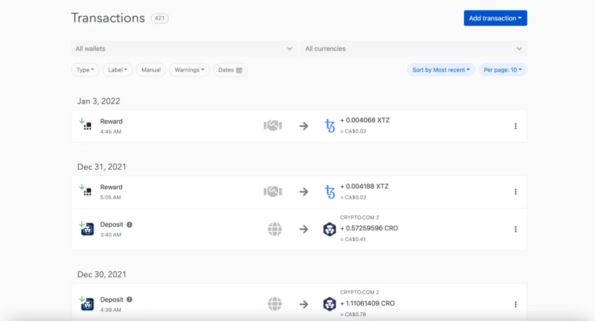595x321 pixels.
Task: Change the Per page: 10 setting
Action: coord(503,70)
